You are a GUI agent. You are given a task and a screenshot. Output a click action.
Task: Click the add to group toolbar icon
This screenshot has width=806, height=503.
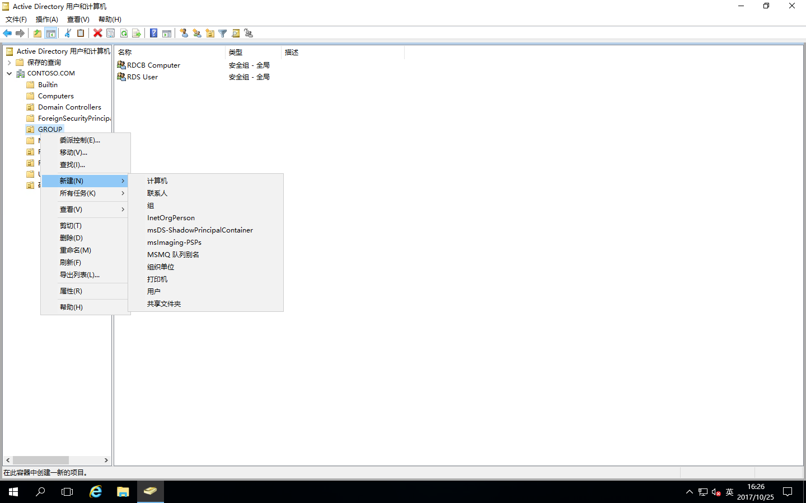pos(249,34)
